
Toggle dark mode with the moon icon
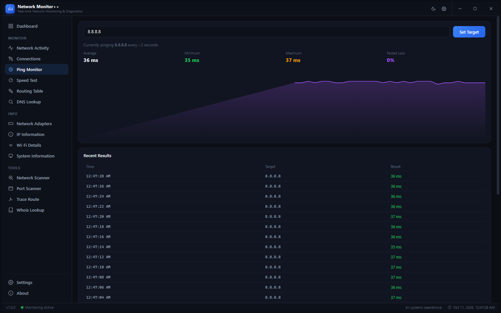(x=433, y=9)
